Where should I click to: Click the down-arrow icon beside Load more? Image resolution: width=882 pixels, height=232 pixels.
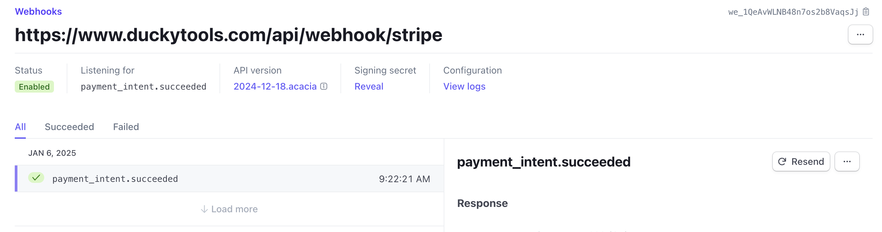pyautogui.click(x=204, y=209)
